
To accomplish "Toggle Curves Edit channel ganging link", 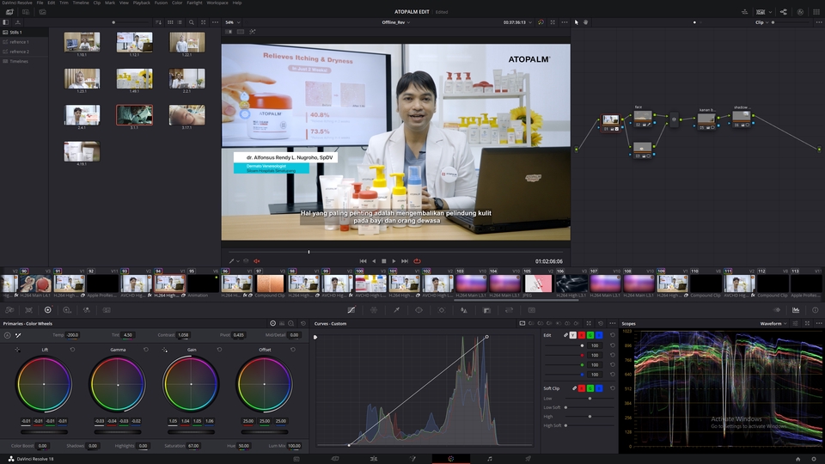I will (565, 335).
